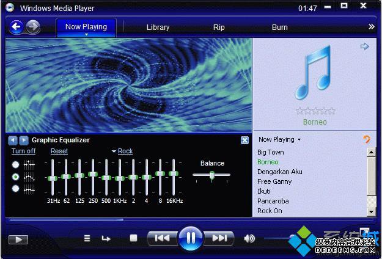Image resolution: width=382 pixels, height=259 pixels.
Task: Select Pancaroba in the playlist
Action: click(x=273, y=201)
